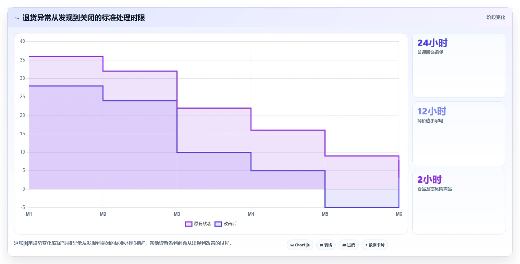
Task: Click the chart title 退货异常从发现到关闭的标准处理时限
Action: click(x=84, y=18)
